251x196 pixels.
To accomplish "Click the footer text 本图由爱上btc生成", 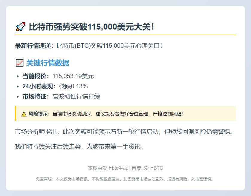I will (107, 168).
